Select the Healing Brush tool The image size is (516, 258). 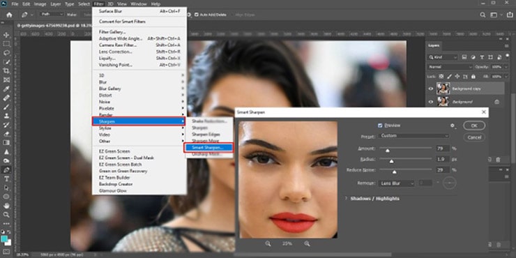coord(6,98)
